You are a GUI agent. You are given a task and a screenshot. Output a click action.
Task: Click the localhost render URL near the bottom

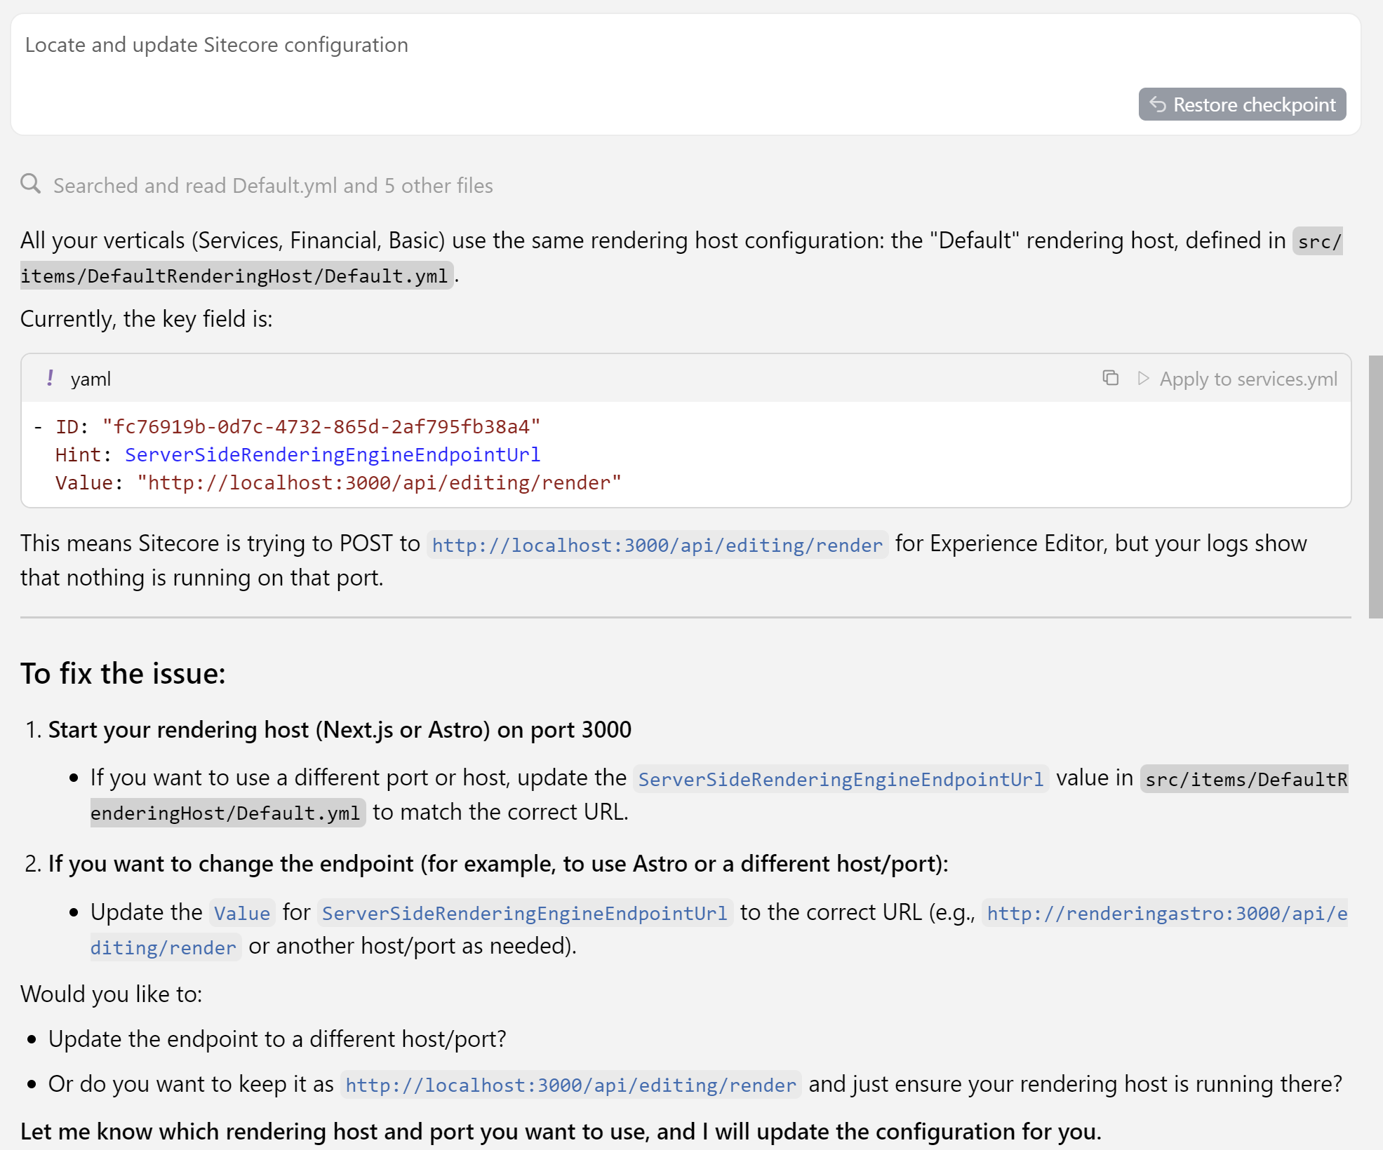[x=570, y=1084]
